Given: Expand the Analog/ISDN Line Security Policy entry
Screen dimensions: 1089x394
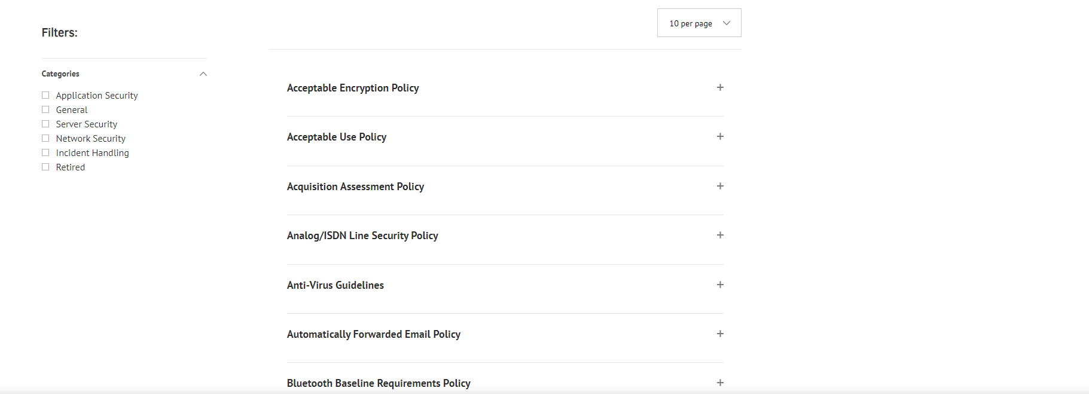Looking at the screenshot, I should pyautogui.click(x=720, y=235).
